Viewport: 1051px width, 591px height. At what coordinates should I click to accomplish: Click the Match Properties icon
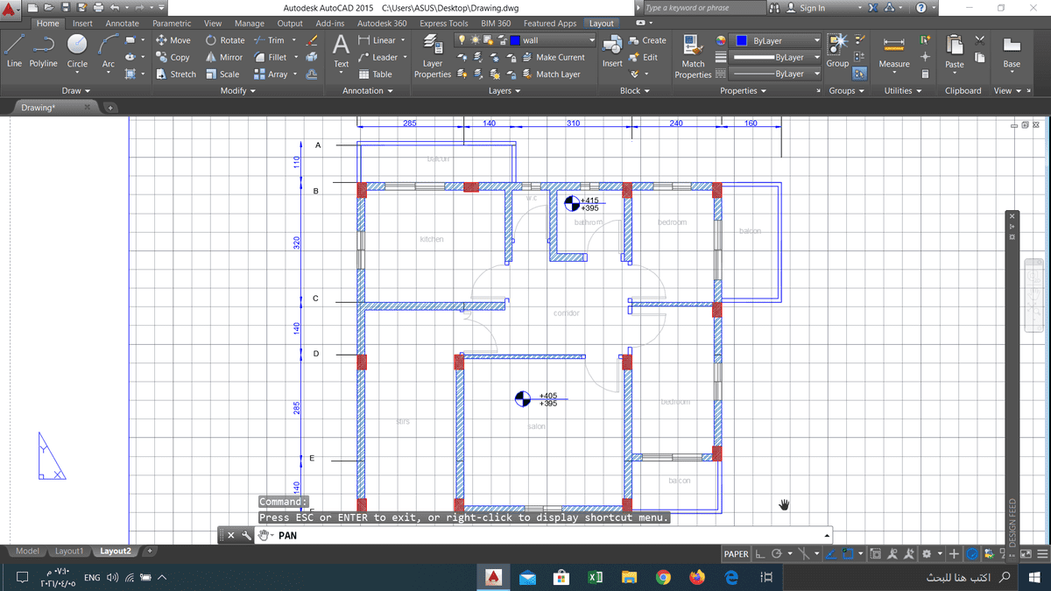(693, 46)
